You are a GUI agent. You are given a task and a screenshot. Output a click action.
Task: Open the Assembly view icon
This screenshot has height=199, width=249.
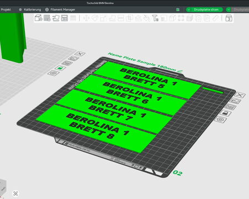[229, 18]
